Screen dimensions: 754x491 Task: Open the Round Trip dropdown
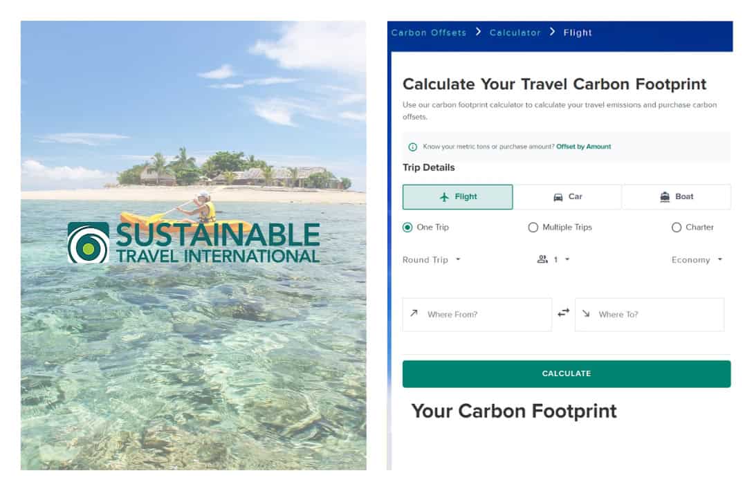point(430,259)
